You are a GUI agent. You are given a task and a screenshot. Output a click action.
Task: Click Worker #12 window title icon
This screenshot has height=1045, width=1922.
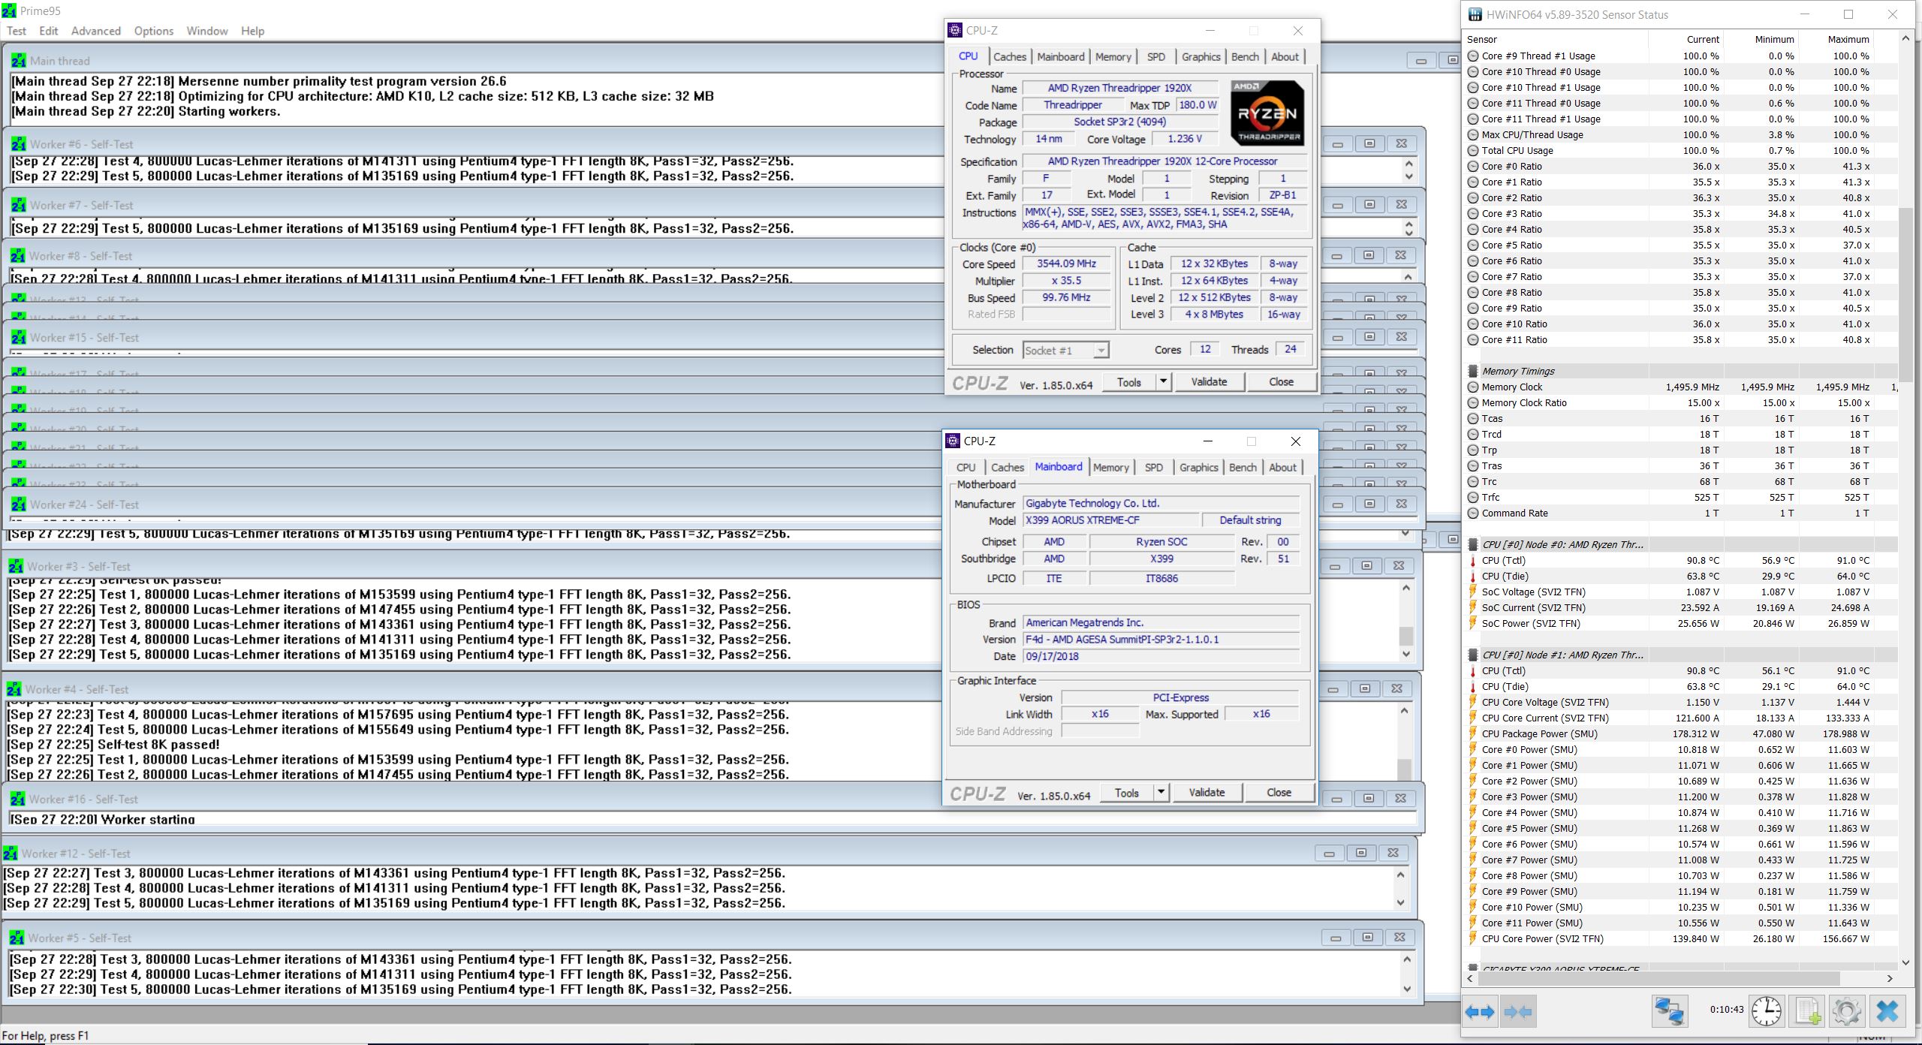tap(11, 854)
